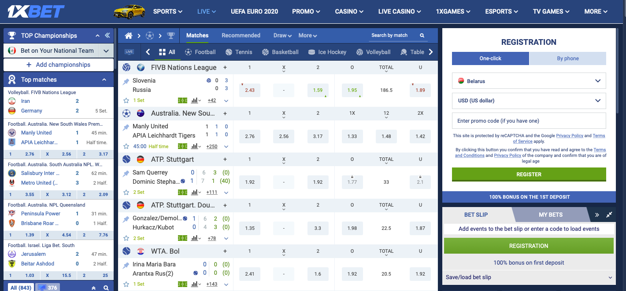Viewport: 626px width, 291px height.
Task: Favorite the Slovenia vs Russia match star
Action: click(126, 100)
